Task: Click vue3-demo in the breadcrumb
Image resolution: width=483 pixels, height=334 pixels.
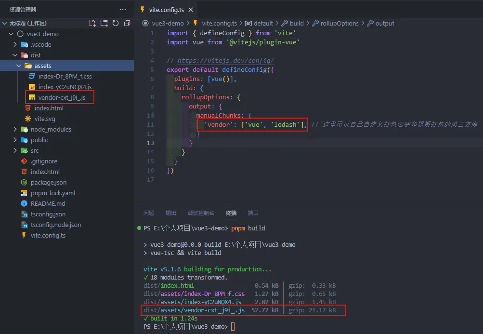Action: click(168, 24)
